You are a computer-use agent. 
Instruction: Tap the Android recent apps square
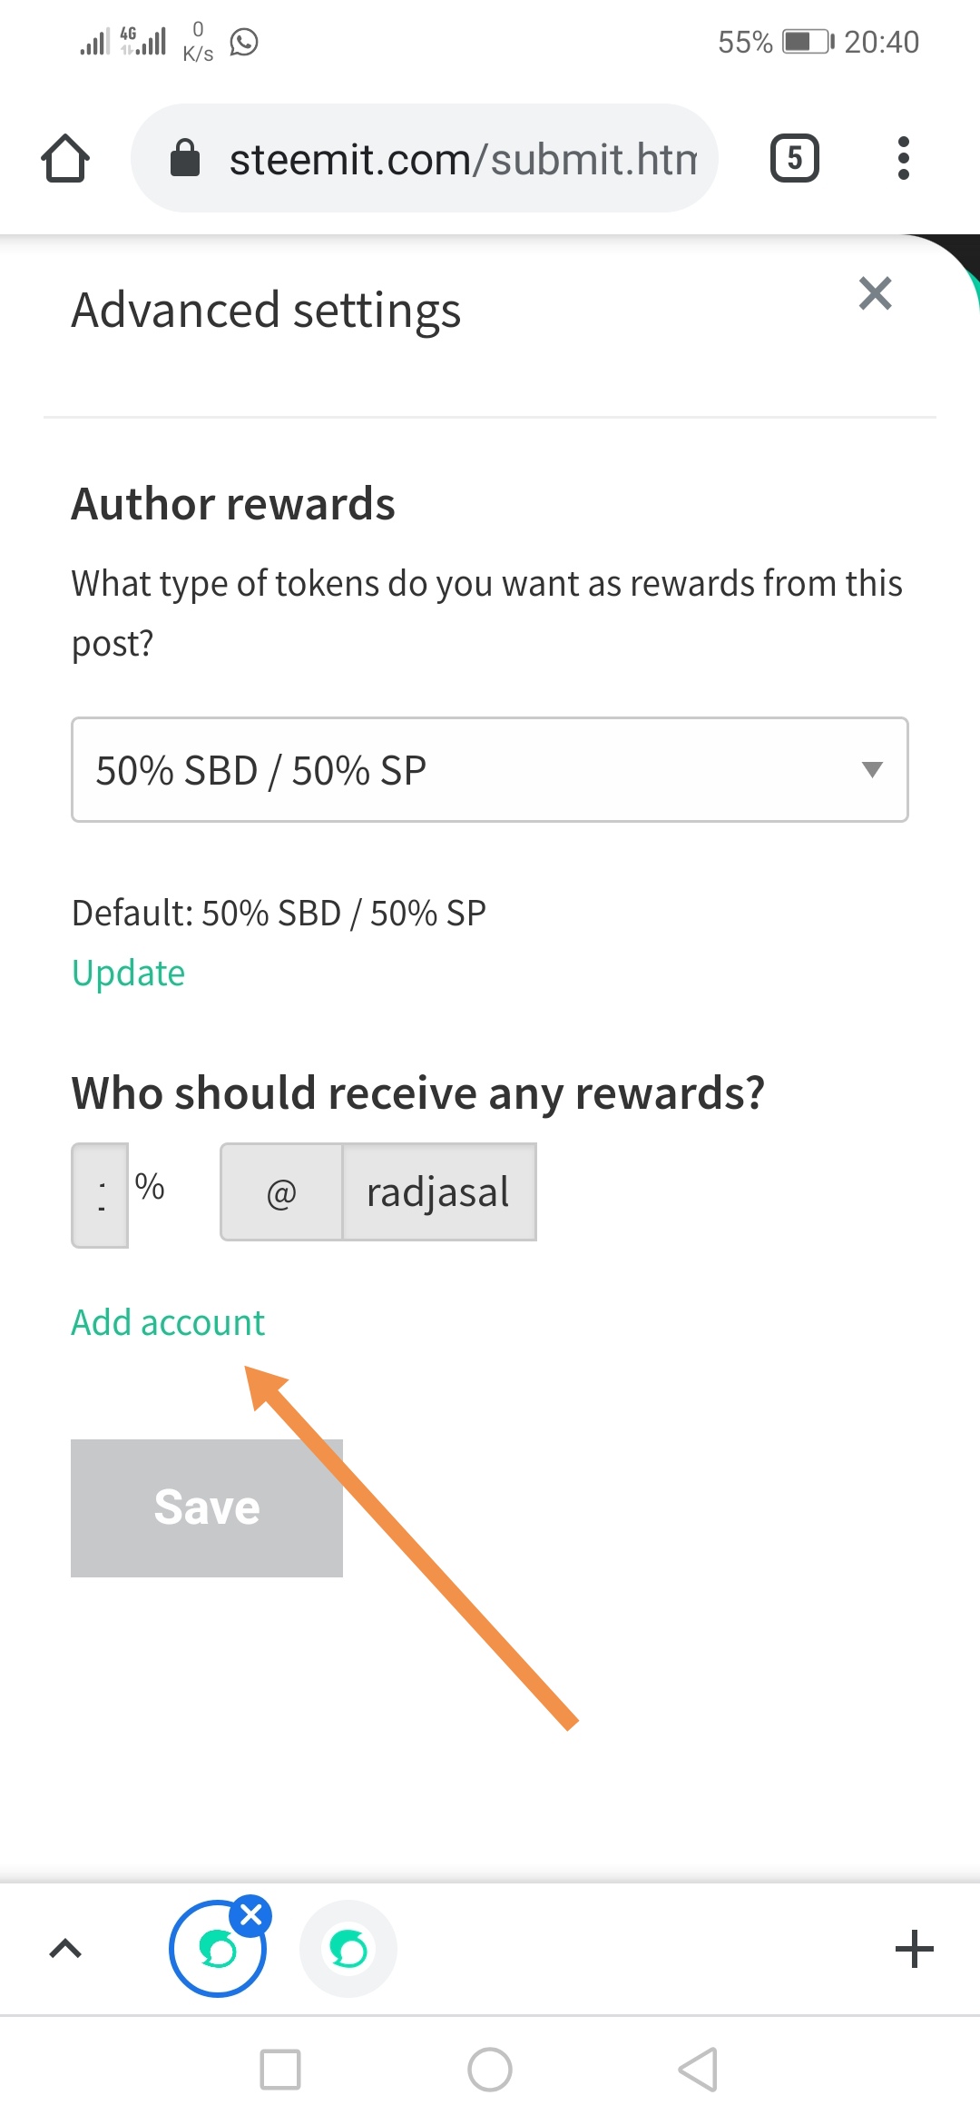pyautogui.click(x=280, y=2070)
